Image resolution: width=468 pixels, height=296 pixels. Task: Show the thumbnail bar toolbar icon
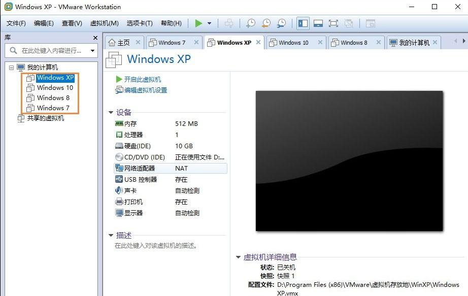[x=318, y=23]
